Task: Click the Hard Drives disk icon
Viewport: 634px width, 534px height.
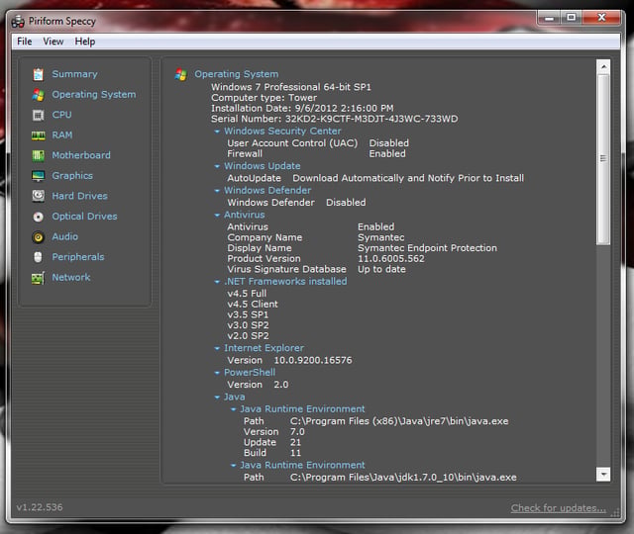Action: pos(38,196)
